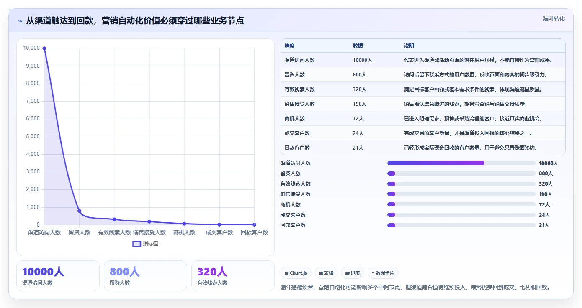Click the page title 从渠道触达到回款
This screenshot has height=308, width=582.
tap(134, 20)
